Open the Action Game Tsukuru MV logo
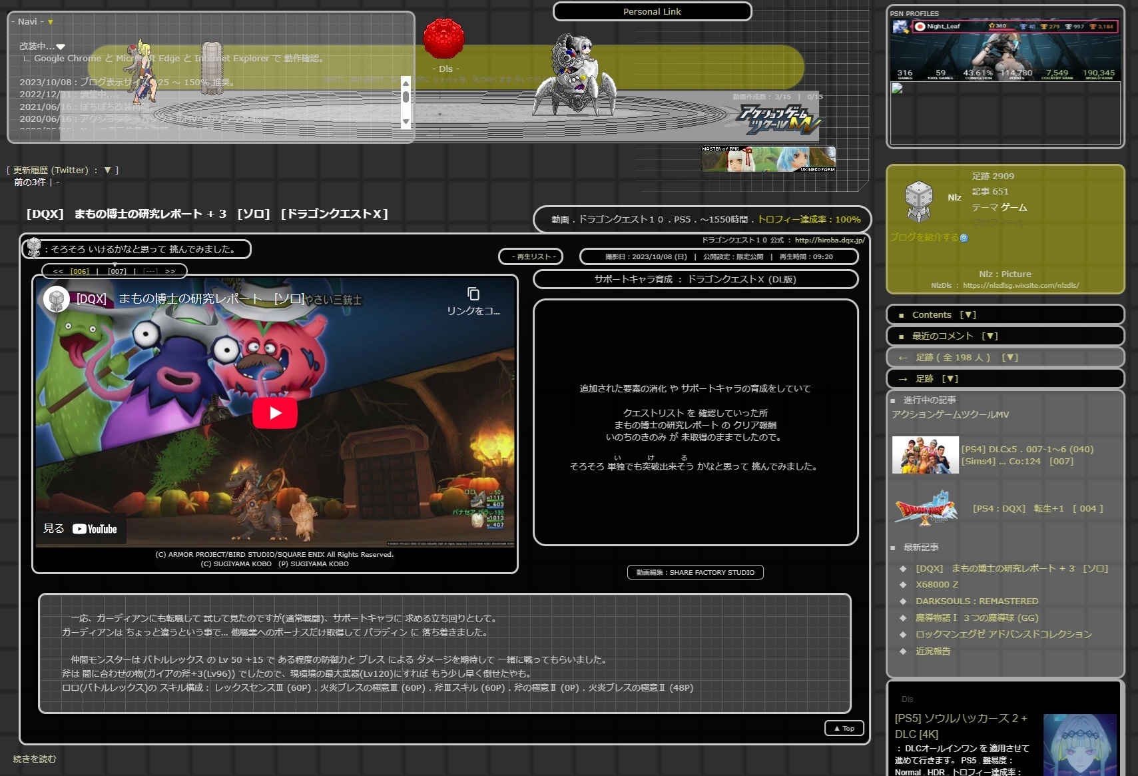1138x776 pixels. (x=779, y=121)
